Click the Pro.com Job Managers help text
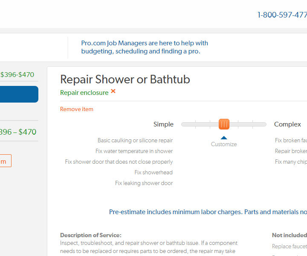 145,47
